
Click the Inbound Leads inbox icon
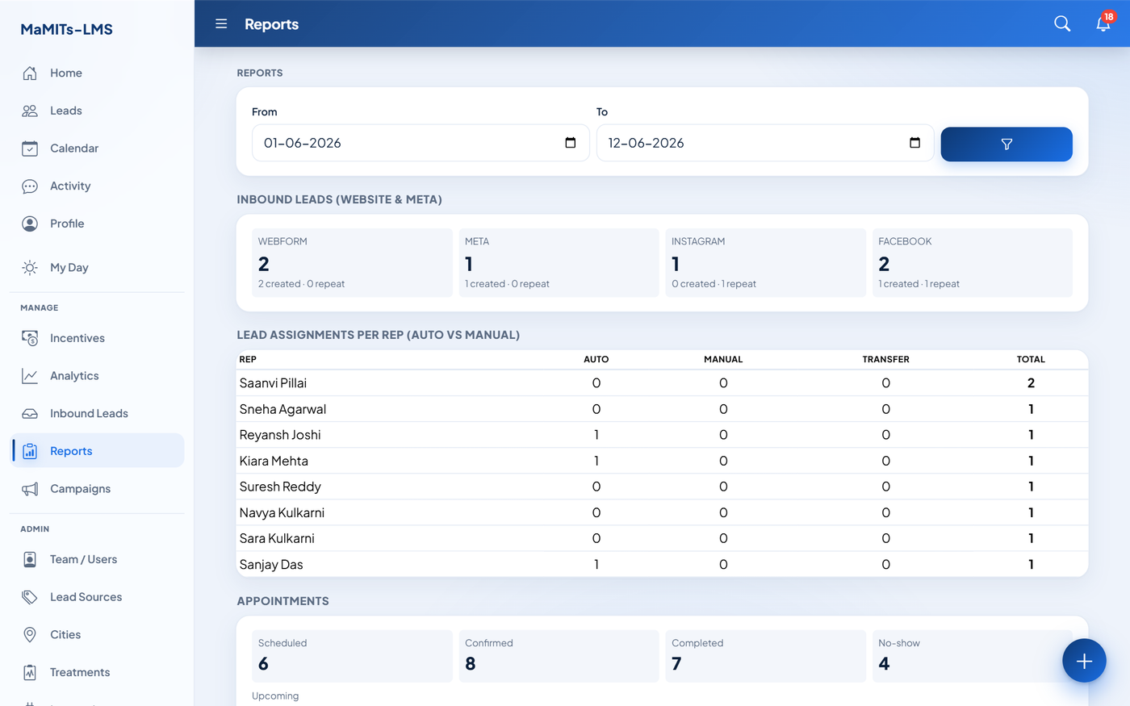[30, 414]
